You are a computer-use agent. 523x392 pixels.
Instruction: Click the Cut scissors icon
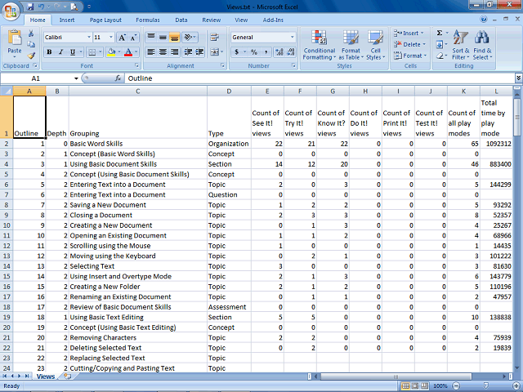pos(31,33)
